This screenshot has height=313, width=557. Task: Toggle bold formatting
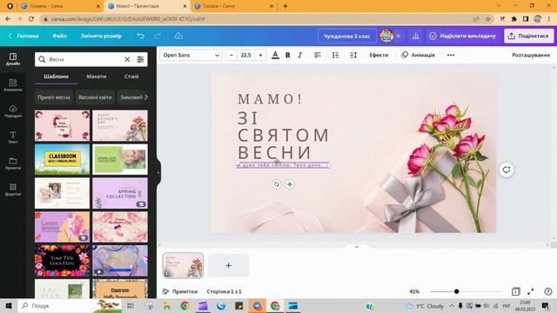click(288, 55)
